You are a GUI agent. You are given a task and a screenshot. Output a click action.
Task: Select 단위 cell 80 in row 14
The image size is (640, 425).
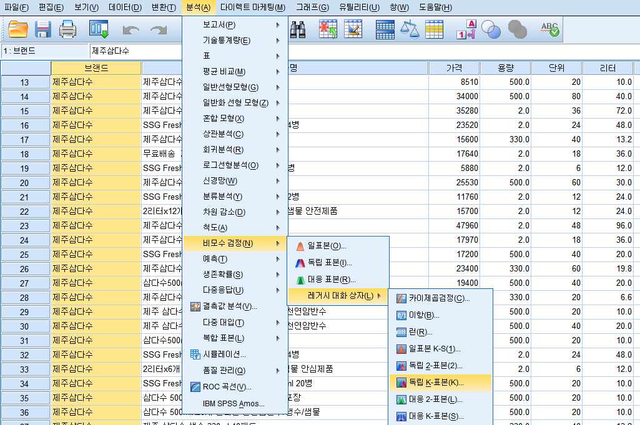click(x=557, y=96)
